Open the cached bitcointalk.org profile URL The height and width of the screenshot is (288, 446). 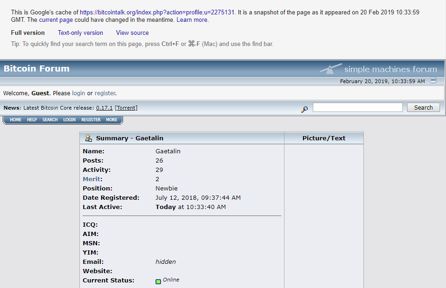157,12
